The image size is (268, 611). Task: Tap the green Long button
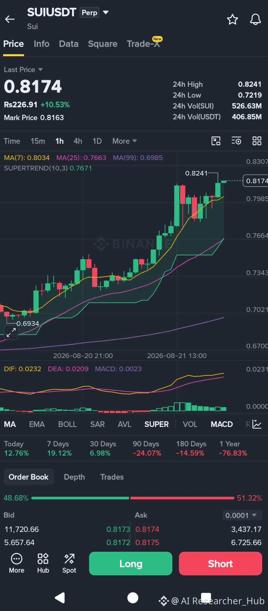coord(131,563)
